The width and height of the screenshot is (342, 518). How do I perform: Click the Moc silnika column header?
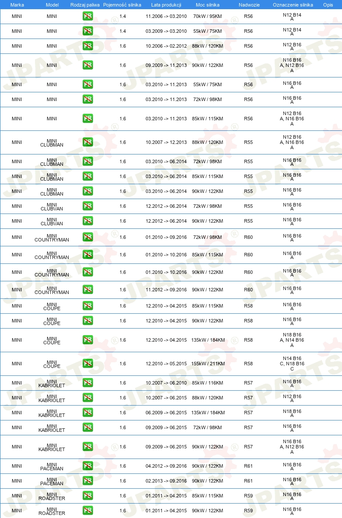tap(208, 5)
